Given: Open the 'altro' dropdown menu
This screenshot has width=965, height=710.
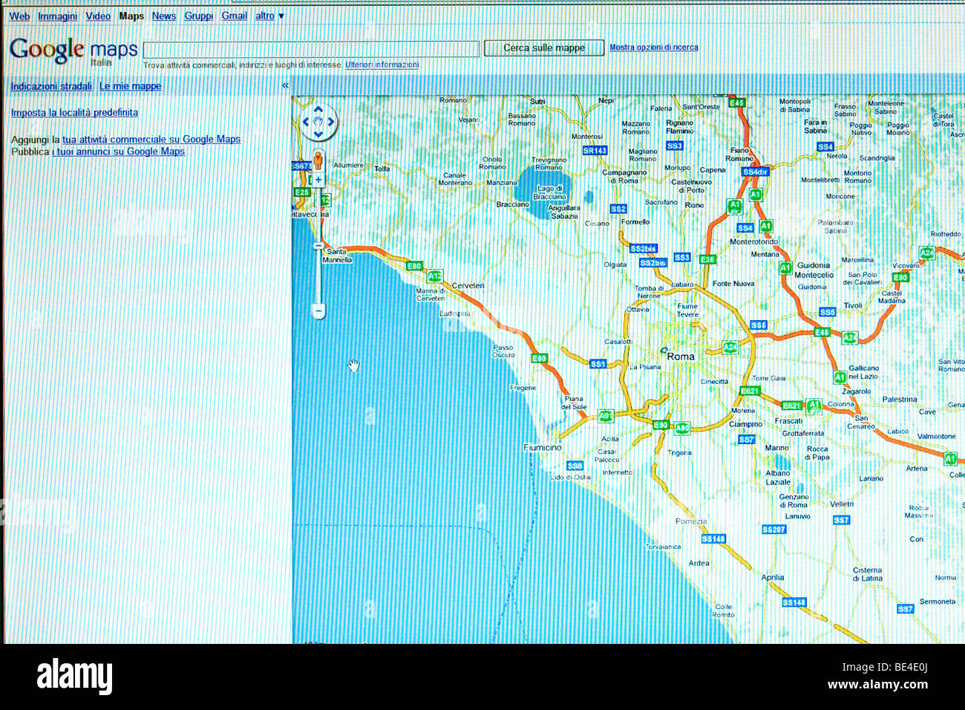Looking at the screenshot, I should click(x=269, y=16).
